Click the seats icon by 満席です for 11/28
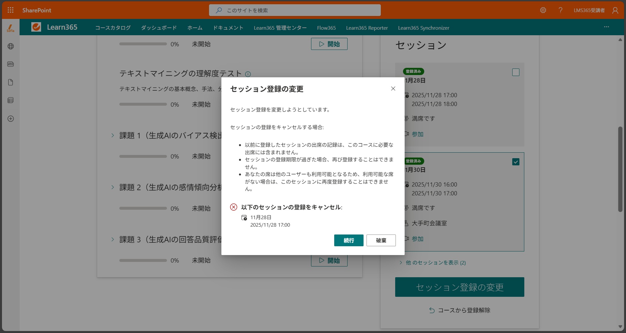The image size is (626, 333). [406, 118]
